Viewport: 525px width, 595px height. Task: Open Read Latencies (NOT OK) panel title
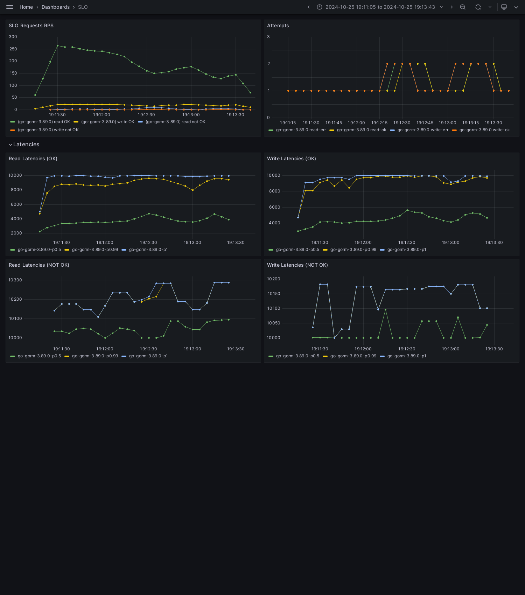(x=39, y=265)
